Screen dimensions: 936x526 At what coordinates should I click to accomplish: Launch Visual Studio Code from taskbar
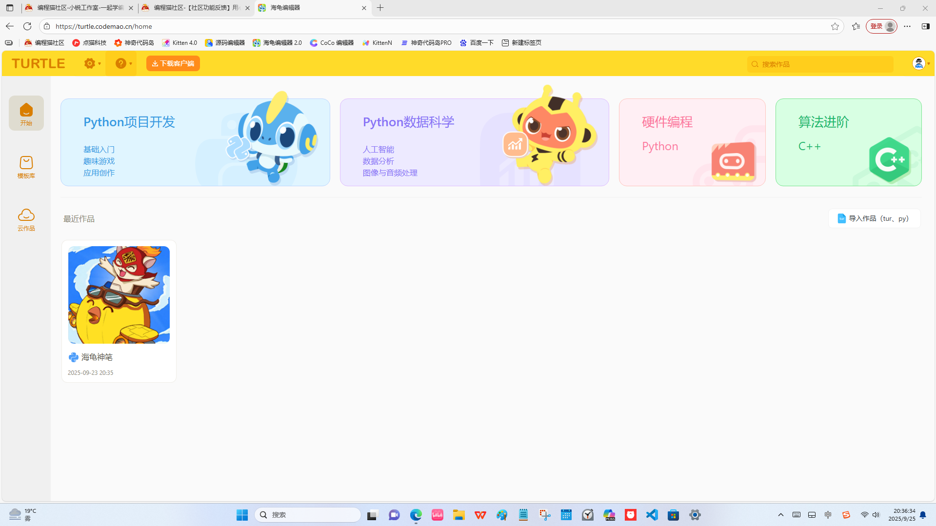[652, 515]
